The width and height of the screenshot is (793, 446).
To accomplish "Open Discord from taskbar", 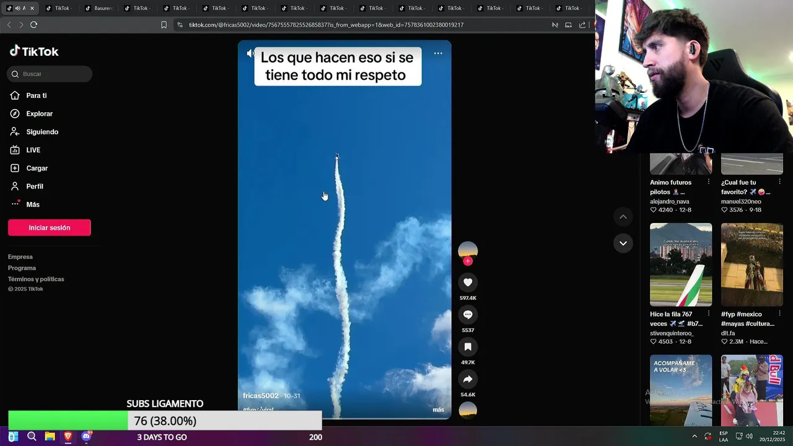I will tap(87, 437).
